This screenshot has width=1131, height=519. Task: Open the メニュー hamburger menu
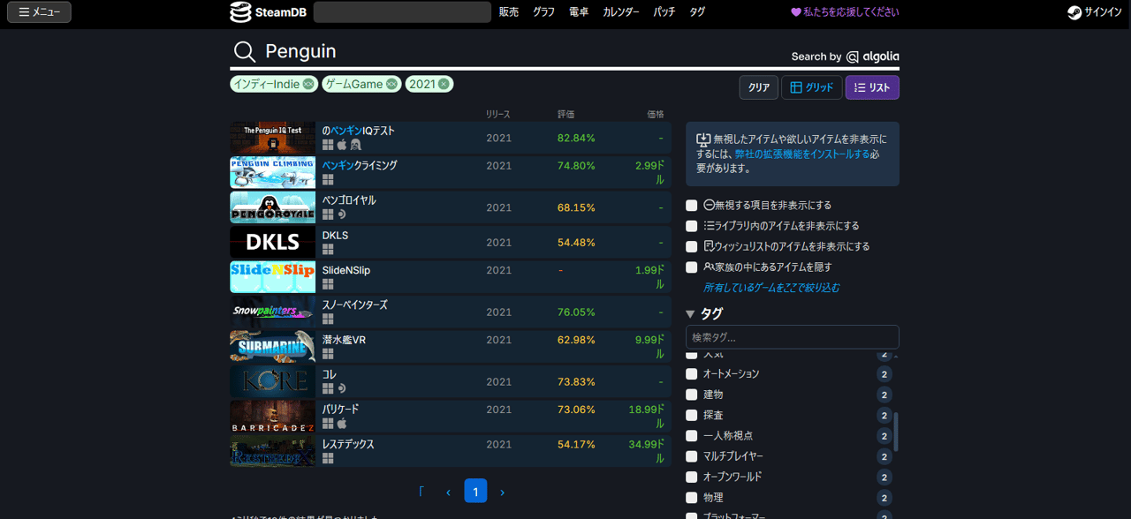click(x=39, y=12)
